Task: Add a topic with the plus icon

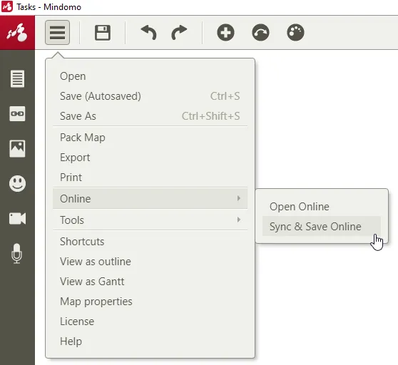Action: tap(225, 33)
